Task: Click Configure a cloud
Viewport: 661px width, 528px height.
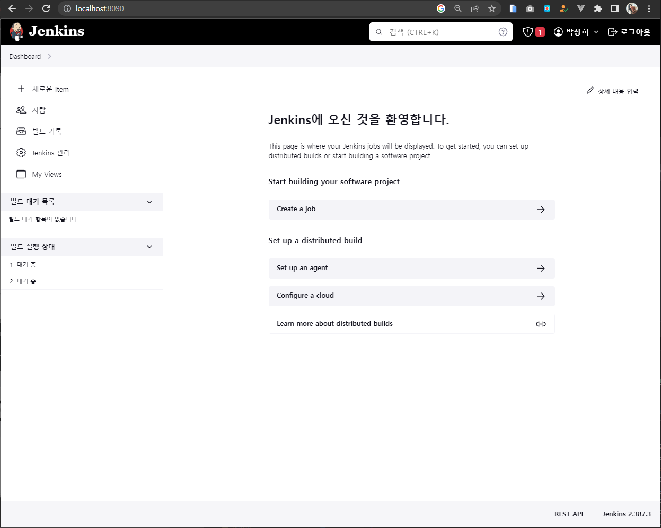Action: click(x=411, y=296)
